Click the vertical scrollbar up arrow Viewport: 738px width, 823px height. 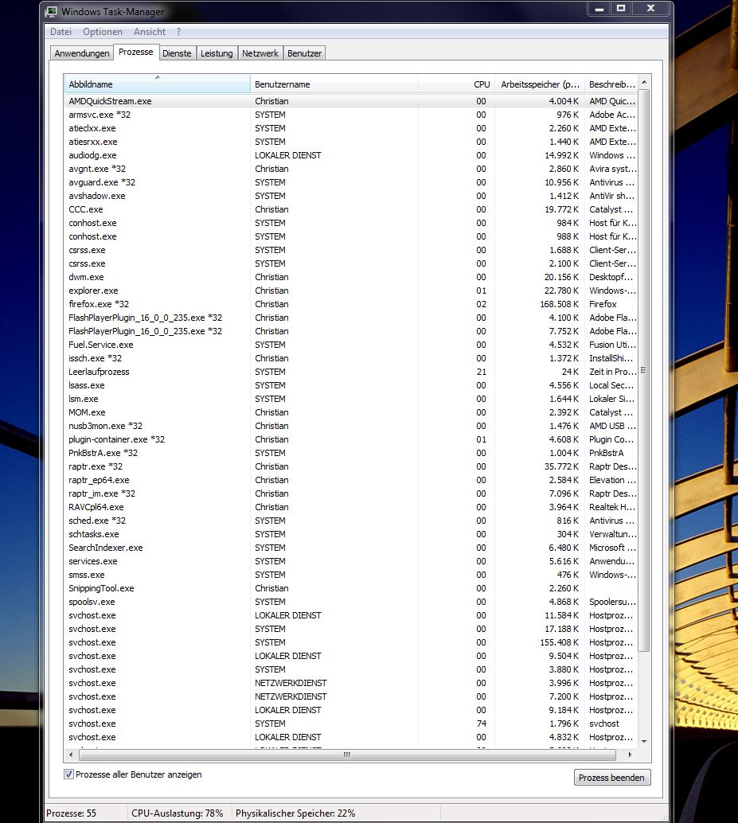pyautogui.click(x=644, y=83)
